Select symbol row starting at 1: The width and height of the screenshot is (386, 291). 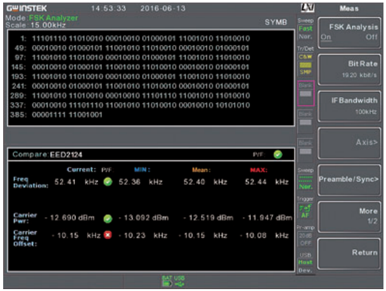[135, 39]
